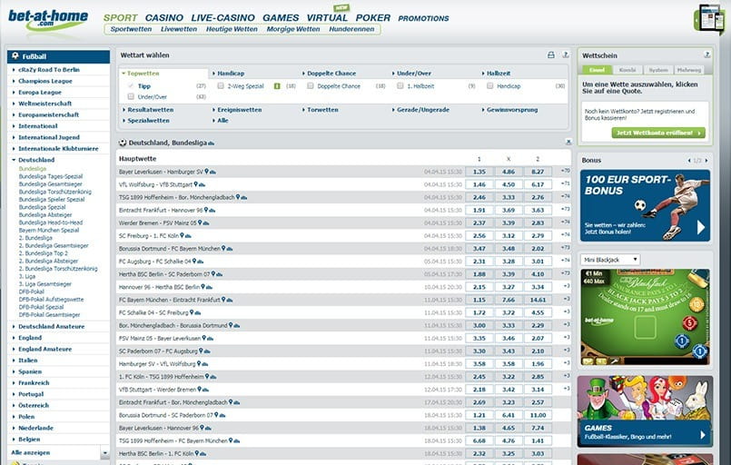Open statistics icon for Hertha BSC Berlin - SC Paderborn 07
The width and height of the screenshot is (731, 465).
219,274
